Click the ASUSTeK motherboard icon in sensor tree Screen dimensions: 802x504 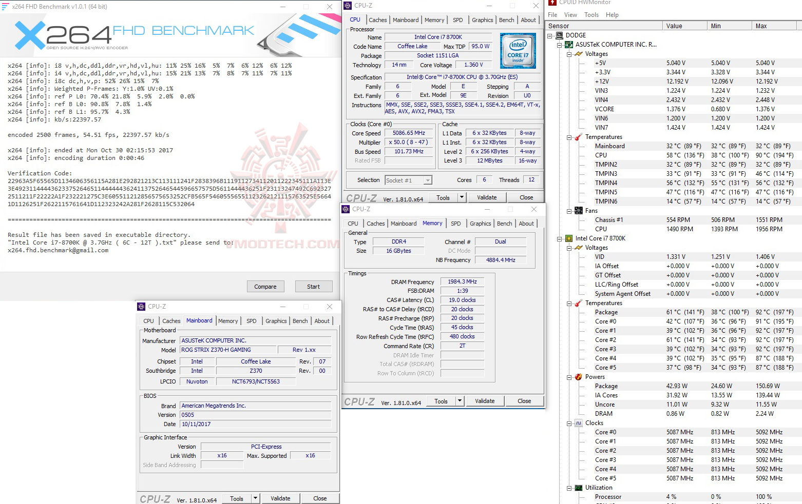pyautogui.click(x=568, y=44)
